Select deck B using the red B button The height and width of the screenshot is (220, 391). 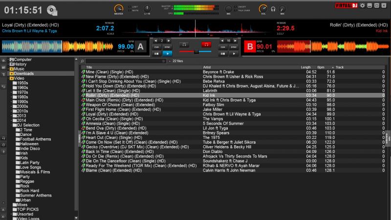pyautogui.click(x=250, y=46)
